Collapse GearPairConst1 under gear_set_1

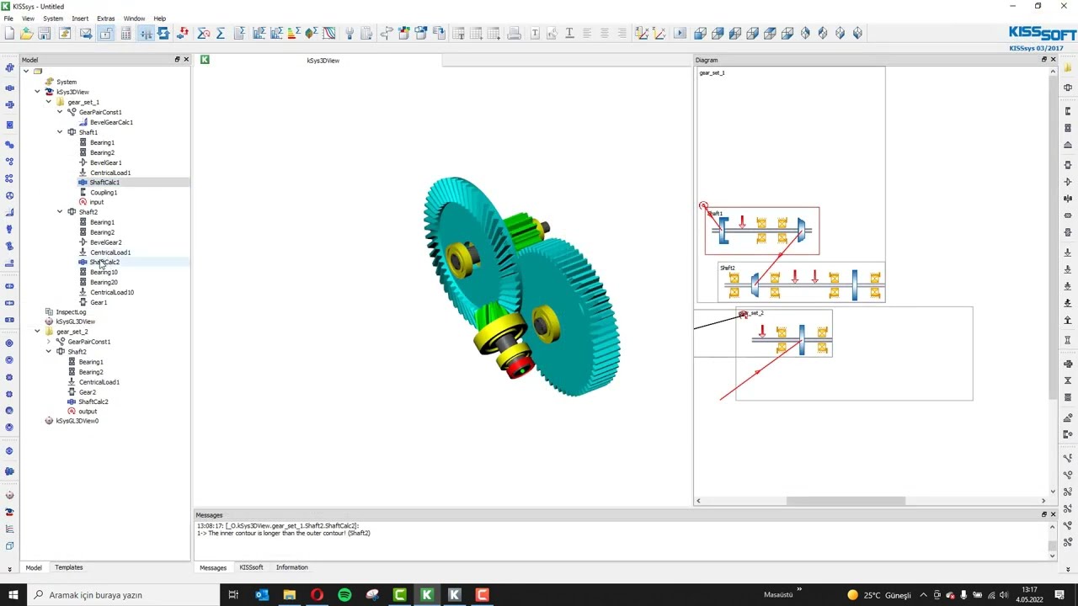point(60,112)
